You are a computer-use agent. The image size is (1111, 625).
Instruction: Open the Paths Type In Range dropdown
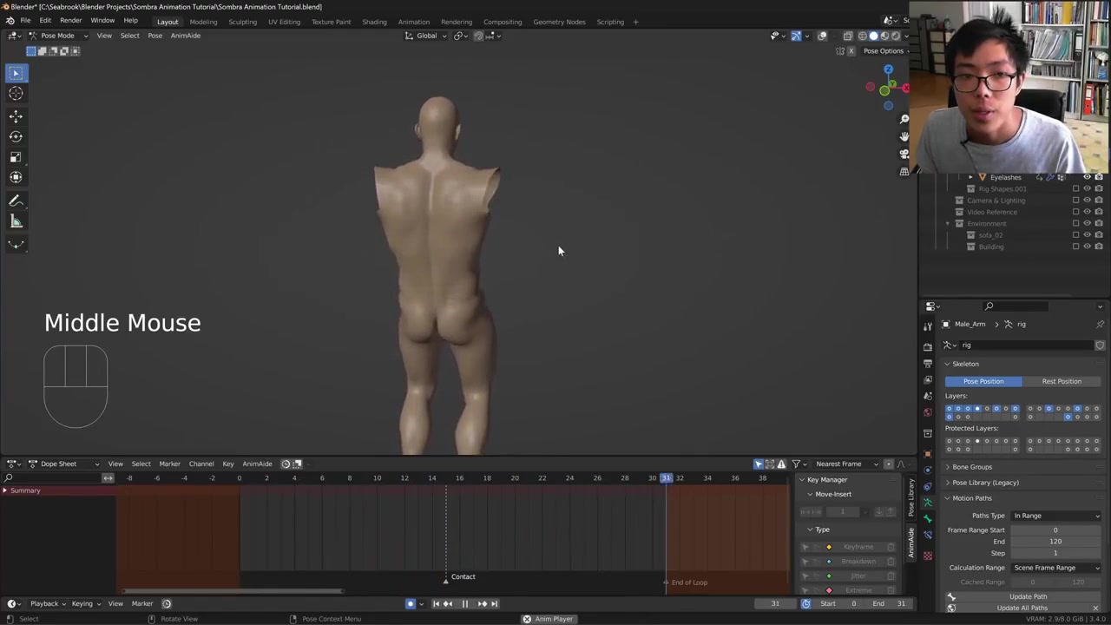click(x=1055, y=516)
